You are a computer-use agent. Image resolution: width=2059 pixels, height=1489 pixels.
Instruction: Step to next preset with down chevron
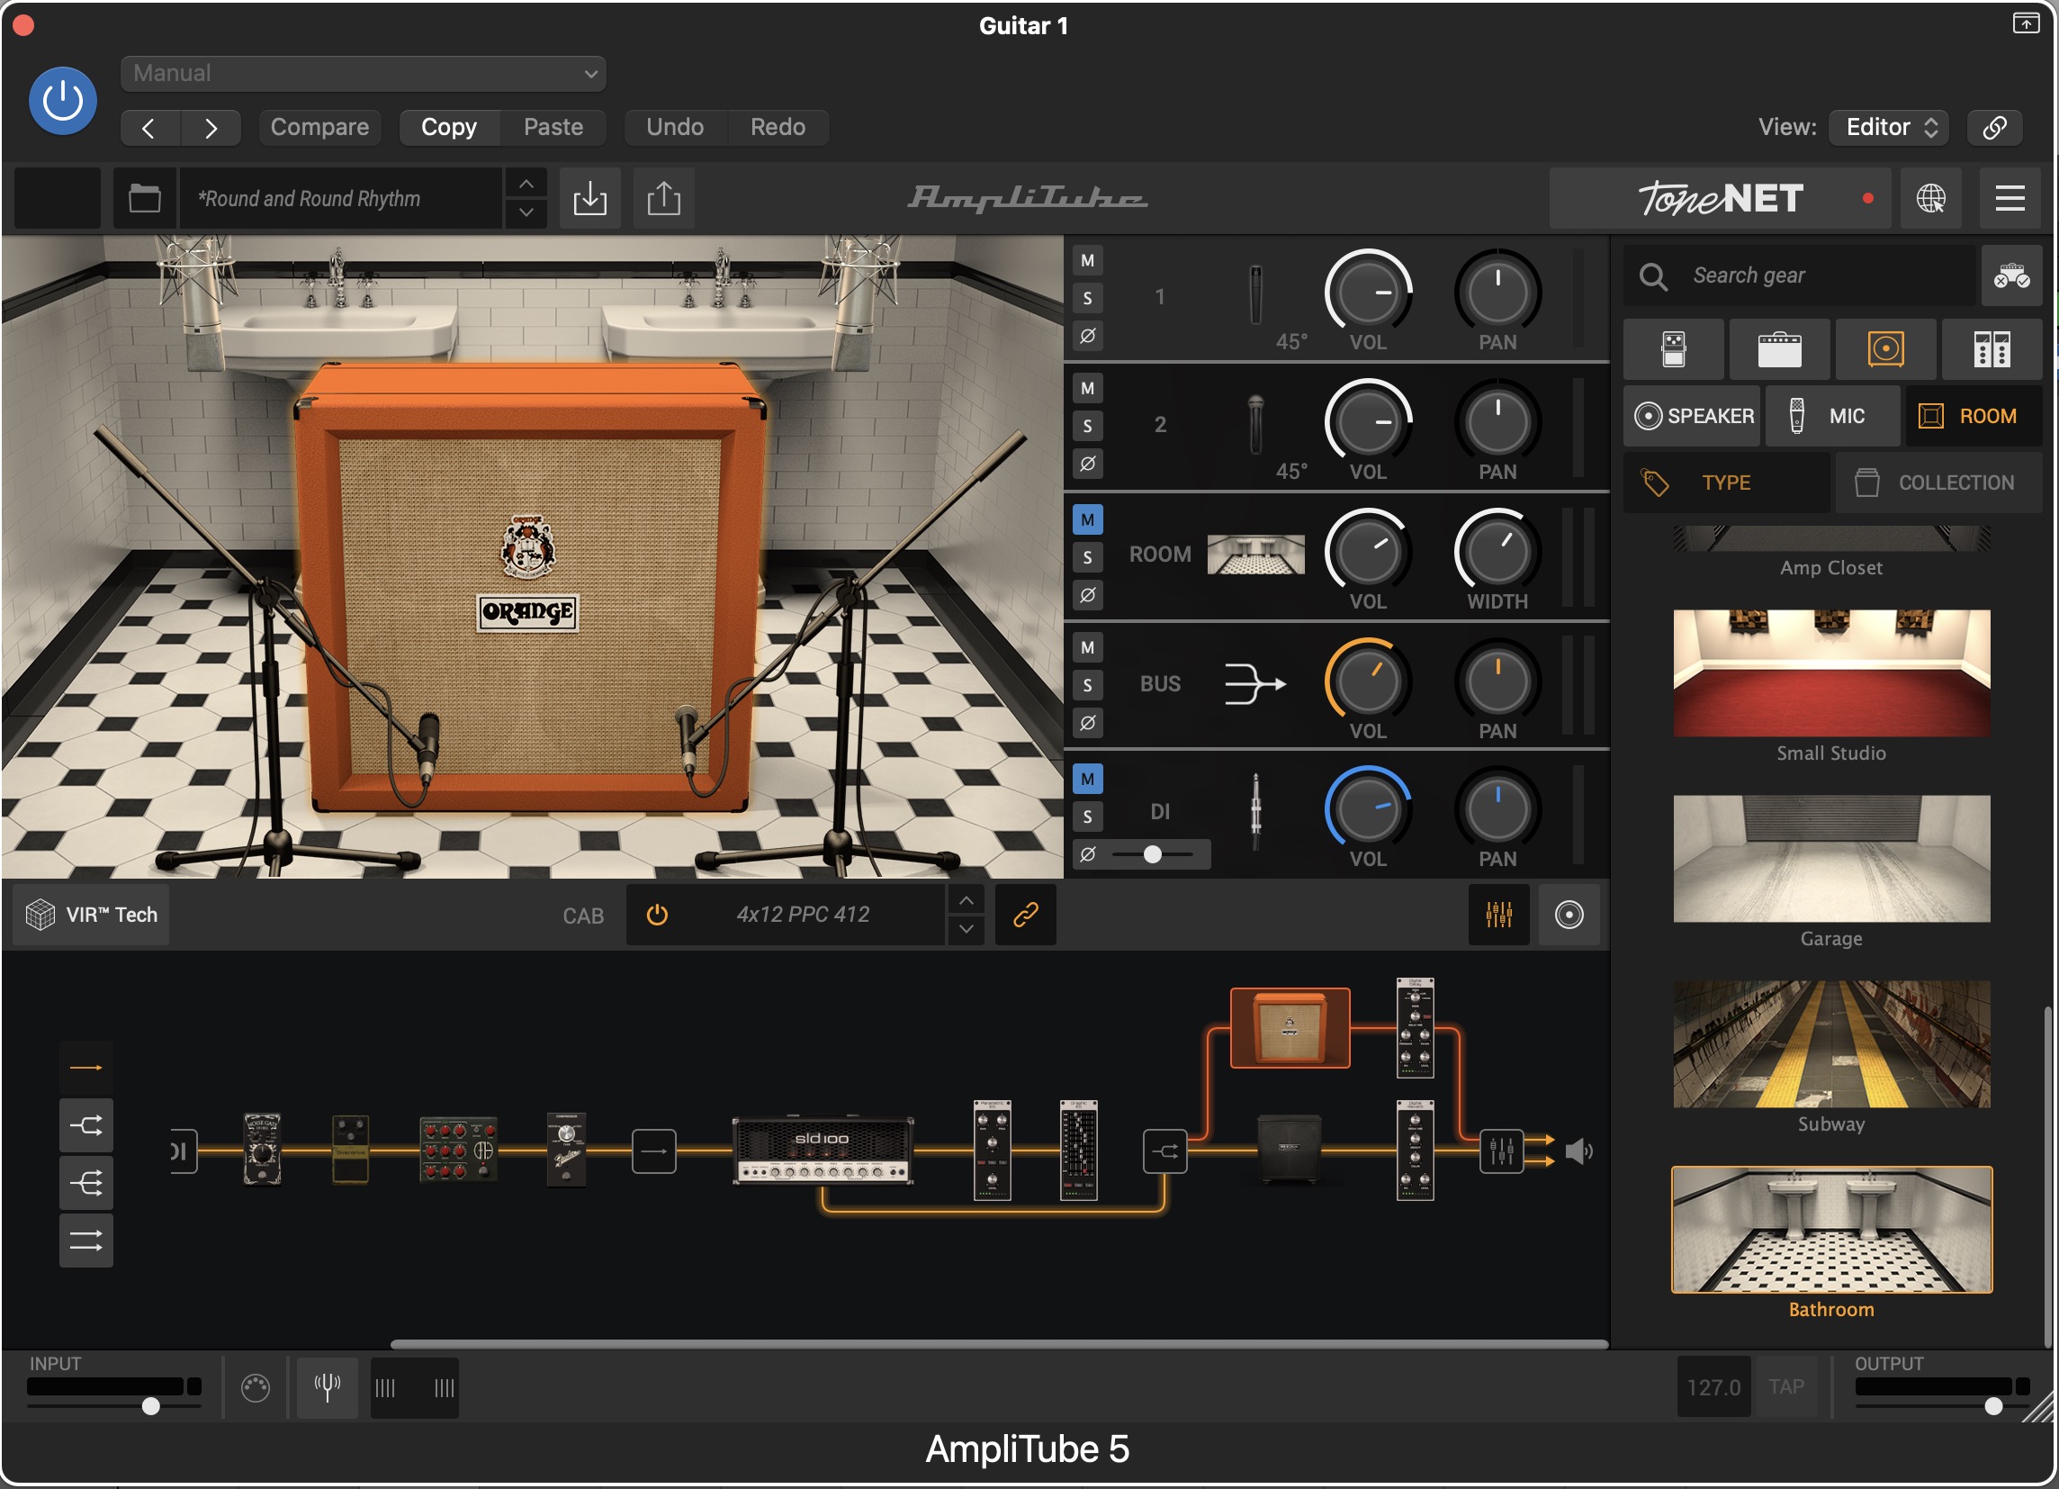click(526, 213)
